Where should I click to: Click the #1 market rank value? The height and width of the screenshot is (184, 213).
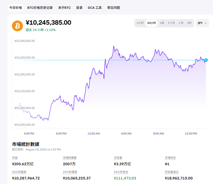click(x=167, y=164)
